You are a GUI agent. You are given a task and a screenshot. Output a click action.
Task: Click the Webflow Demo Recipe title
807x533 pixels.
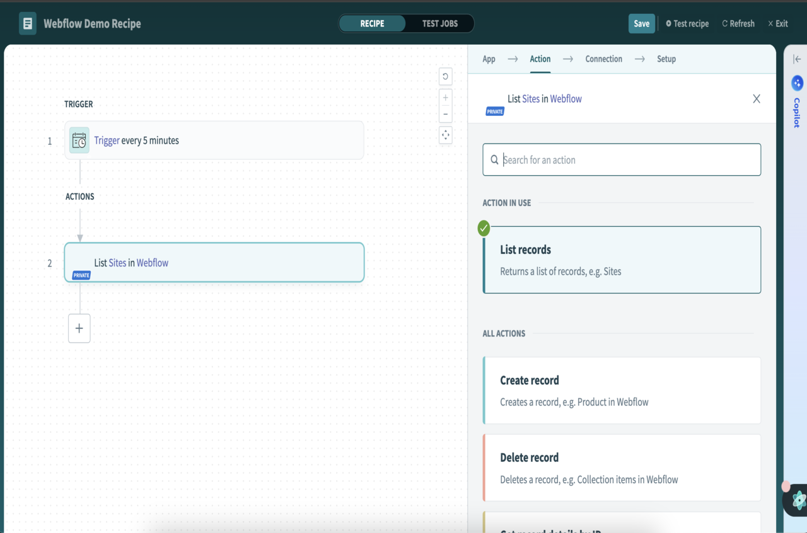(x=92, y=24)
